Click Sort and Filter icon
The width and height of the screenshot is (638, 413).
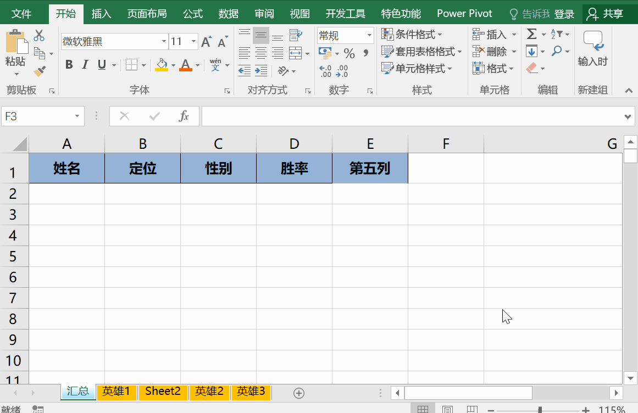pos(557,34)
